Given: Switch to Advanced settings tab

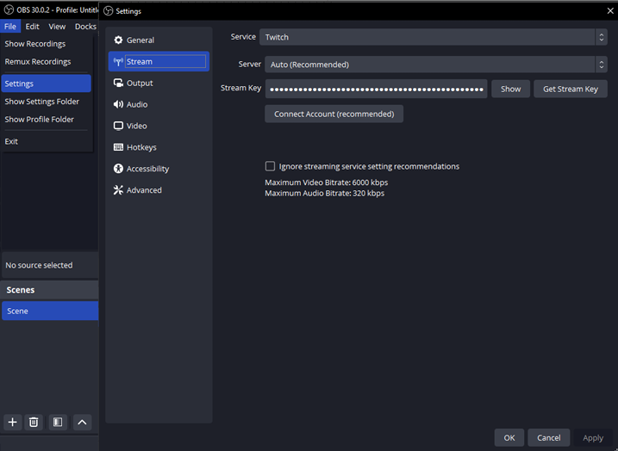Looking at the screenshot, I should click(x=159, y=190).
